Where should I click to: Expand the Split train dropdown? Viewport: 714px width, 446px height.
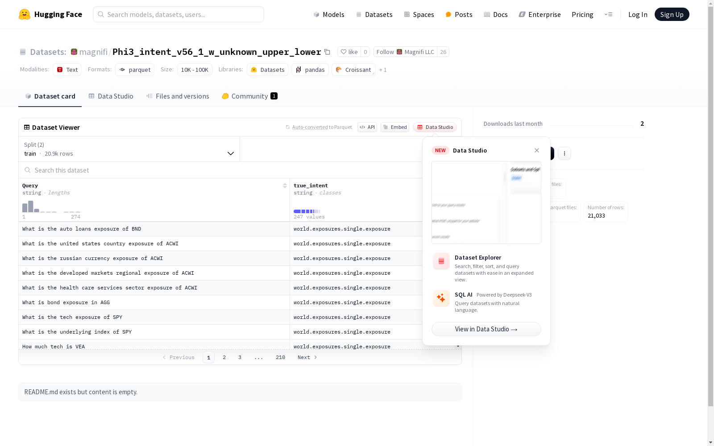point(129,149)
